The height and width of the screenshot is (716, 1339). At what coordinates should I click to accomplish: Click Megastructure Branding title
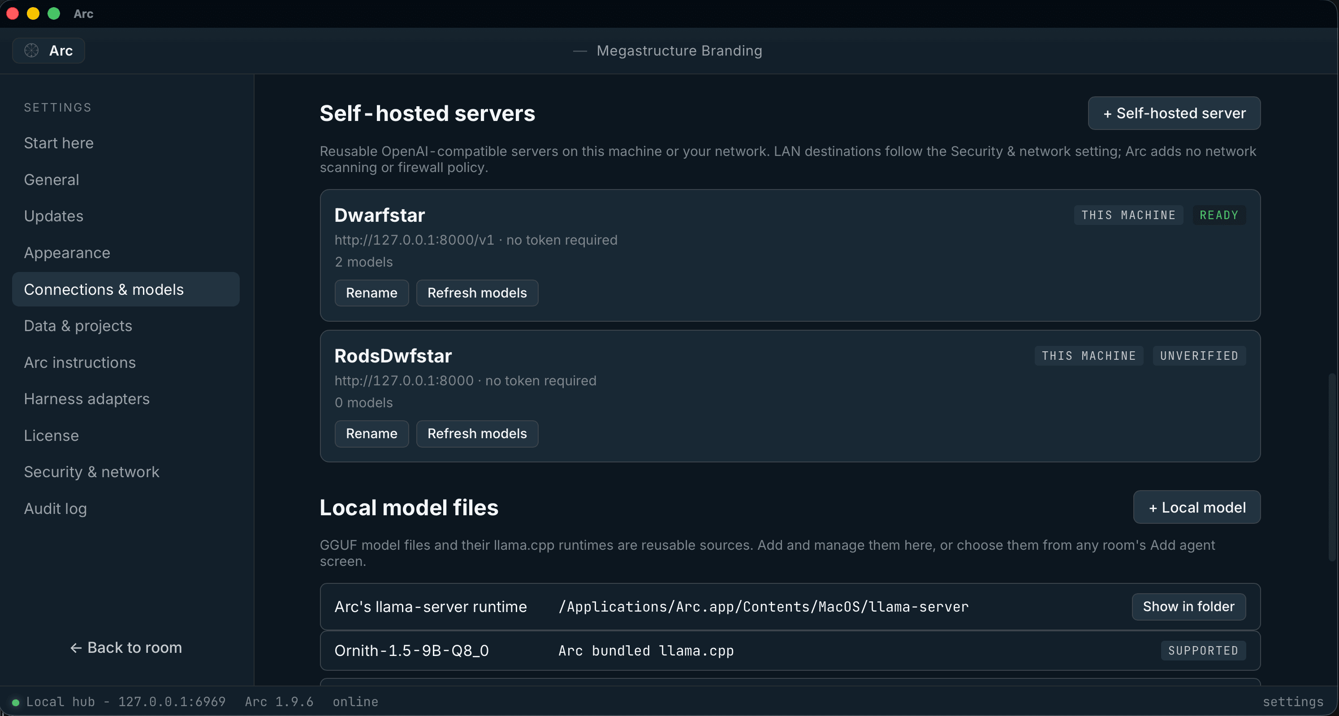[679, 50]
